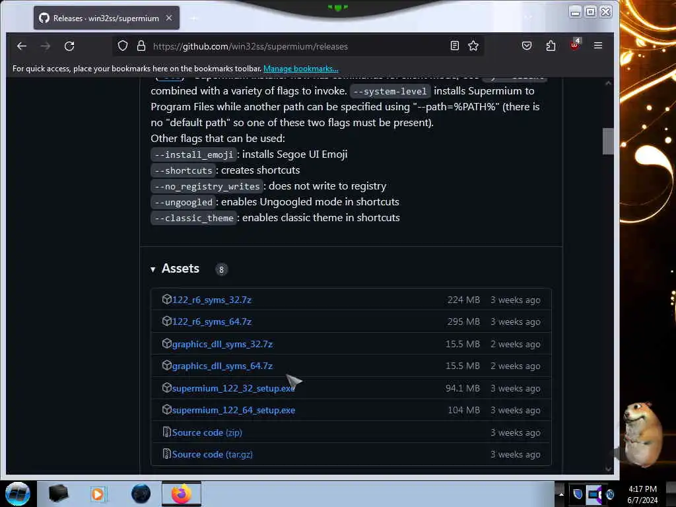Toggle reader view icon
This screenshot has width=676, height=507.
pyautogui.click(x=454, y=46)
